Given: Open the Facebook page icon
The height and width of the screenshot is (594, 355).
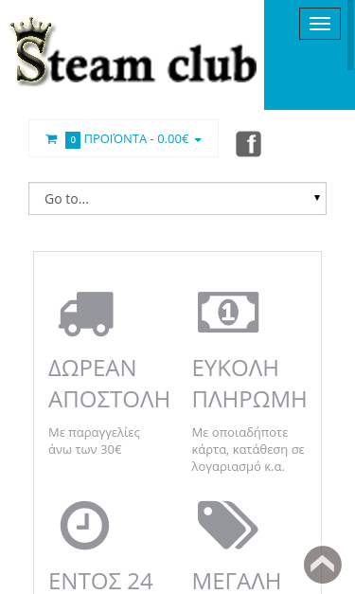Looking at the screenshot, I should (249, 144).
